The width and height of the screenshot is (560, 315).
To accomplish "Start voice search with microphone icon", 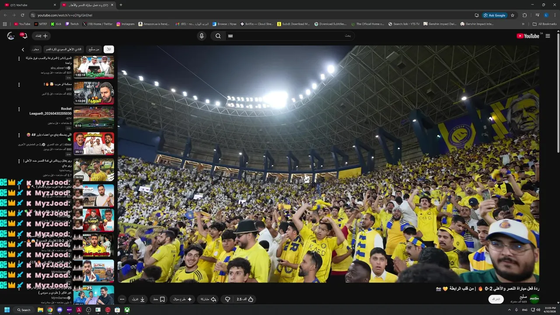I will [x=202, y=36].
